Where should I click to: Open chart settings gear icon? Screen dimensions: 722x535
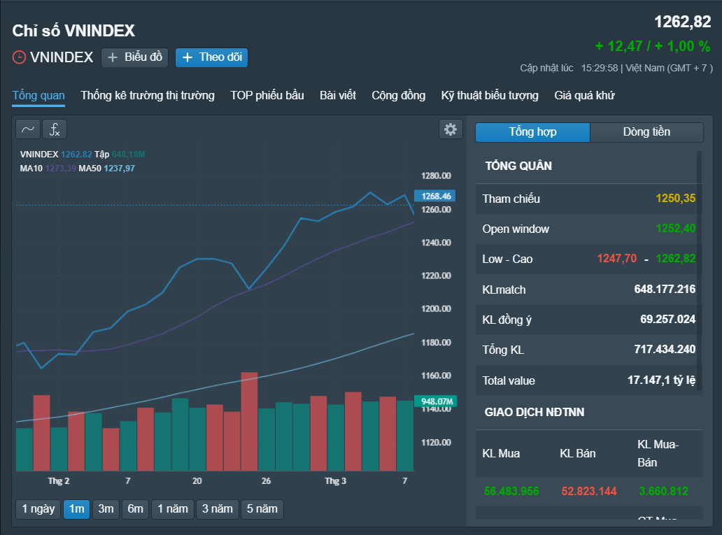[451, 129]
